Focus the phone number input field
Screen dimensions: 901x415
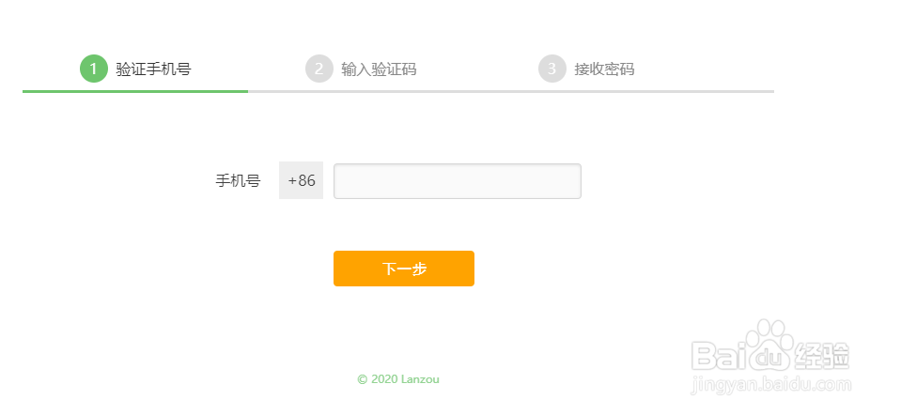(x=458, y=181)
